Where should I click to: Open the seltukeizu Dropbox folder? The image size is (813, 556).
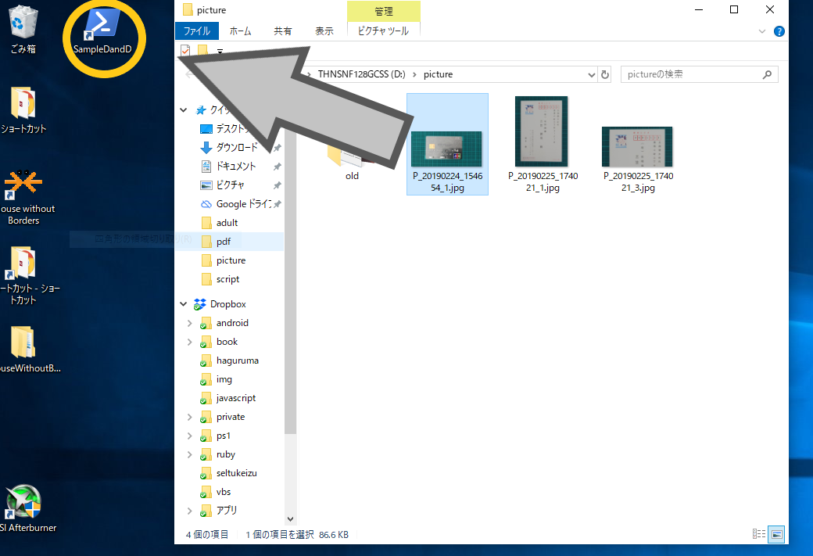pyautogui.click(x=236, y=474)
